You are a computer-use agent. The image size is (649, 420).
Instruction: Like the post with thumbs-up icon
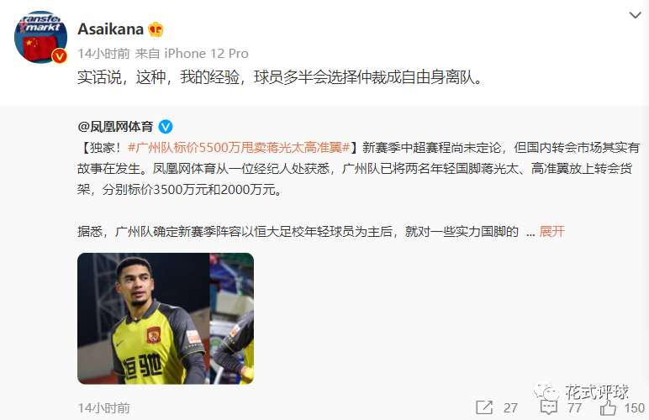[x=608, y=407]
